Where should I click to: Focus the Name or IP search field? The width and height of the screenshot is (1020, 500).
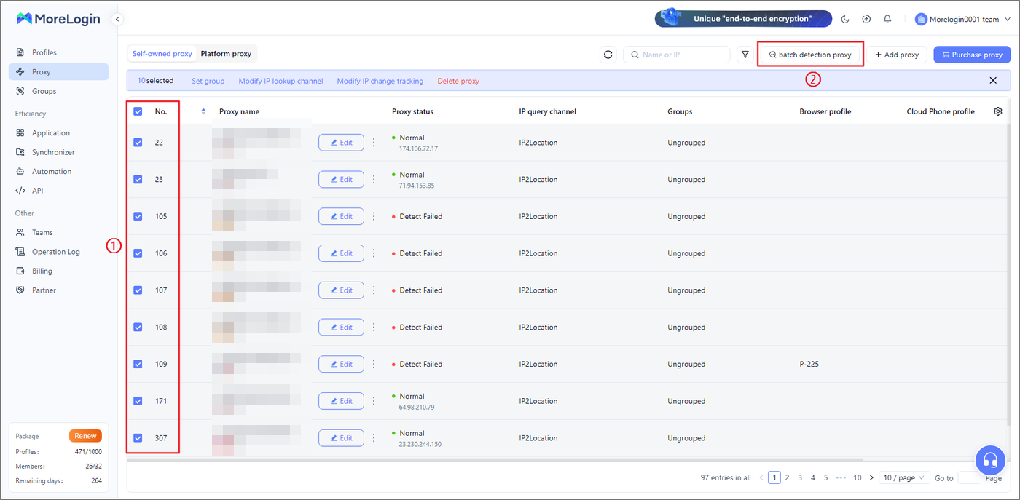677,55
